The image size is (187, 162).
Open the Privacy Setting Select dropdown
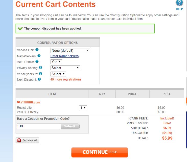[66, 68]
